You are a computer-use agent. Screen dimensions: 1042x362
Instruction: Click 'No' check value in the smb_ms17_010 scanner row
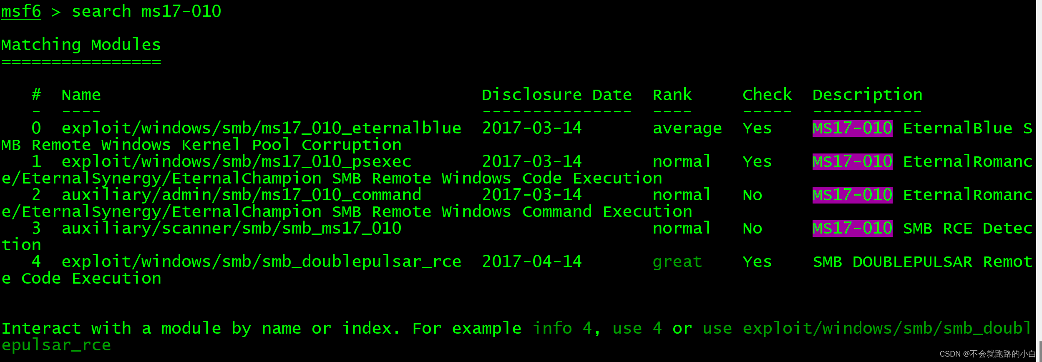pyautogui.click(x=753, y=228)
